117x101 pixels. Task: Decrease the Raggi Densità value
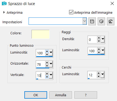(99, 41)
